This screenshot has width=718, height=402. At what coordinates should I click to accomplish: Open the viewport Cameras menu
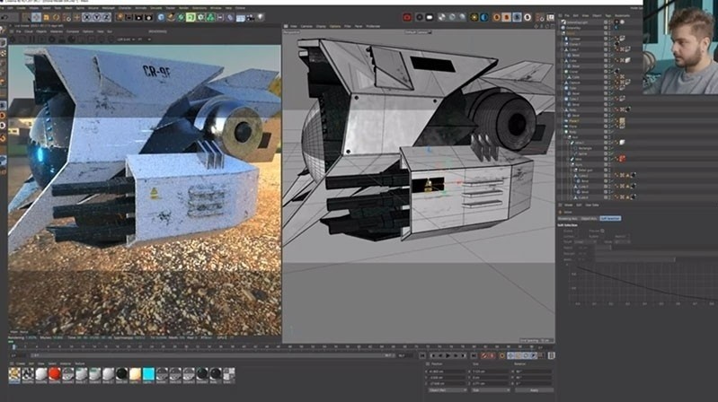coord(306,26)
